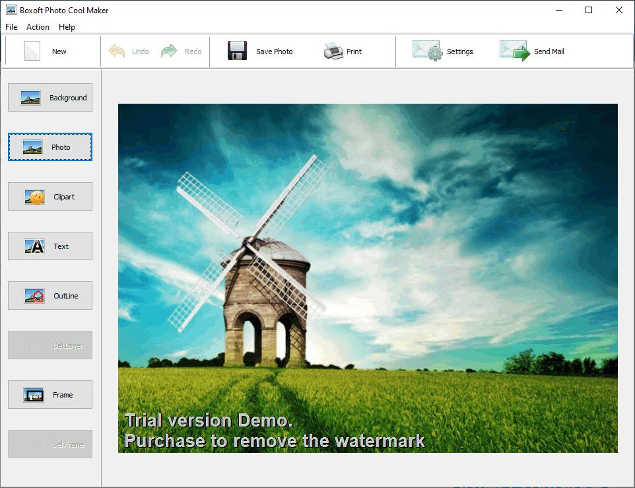Click the Settings label
The height and width of the screenshot is (488, 635).
tap(460, 52)
